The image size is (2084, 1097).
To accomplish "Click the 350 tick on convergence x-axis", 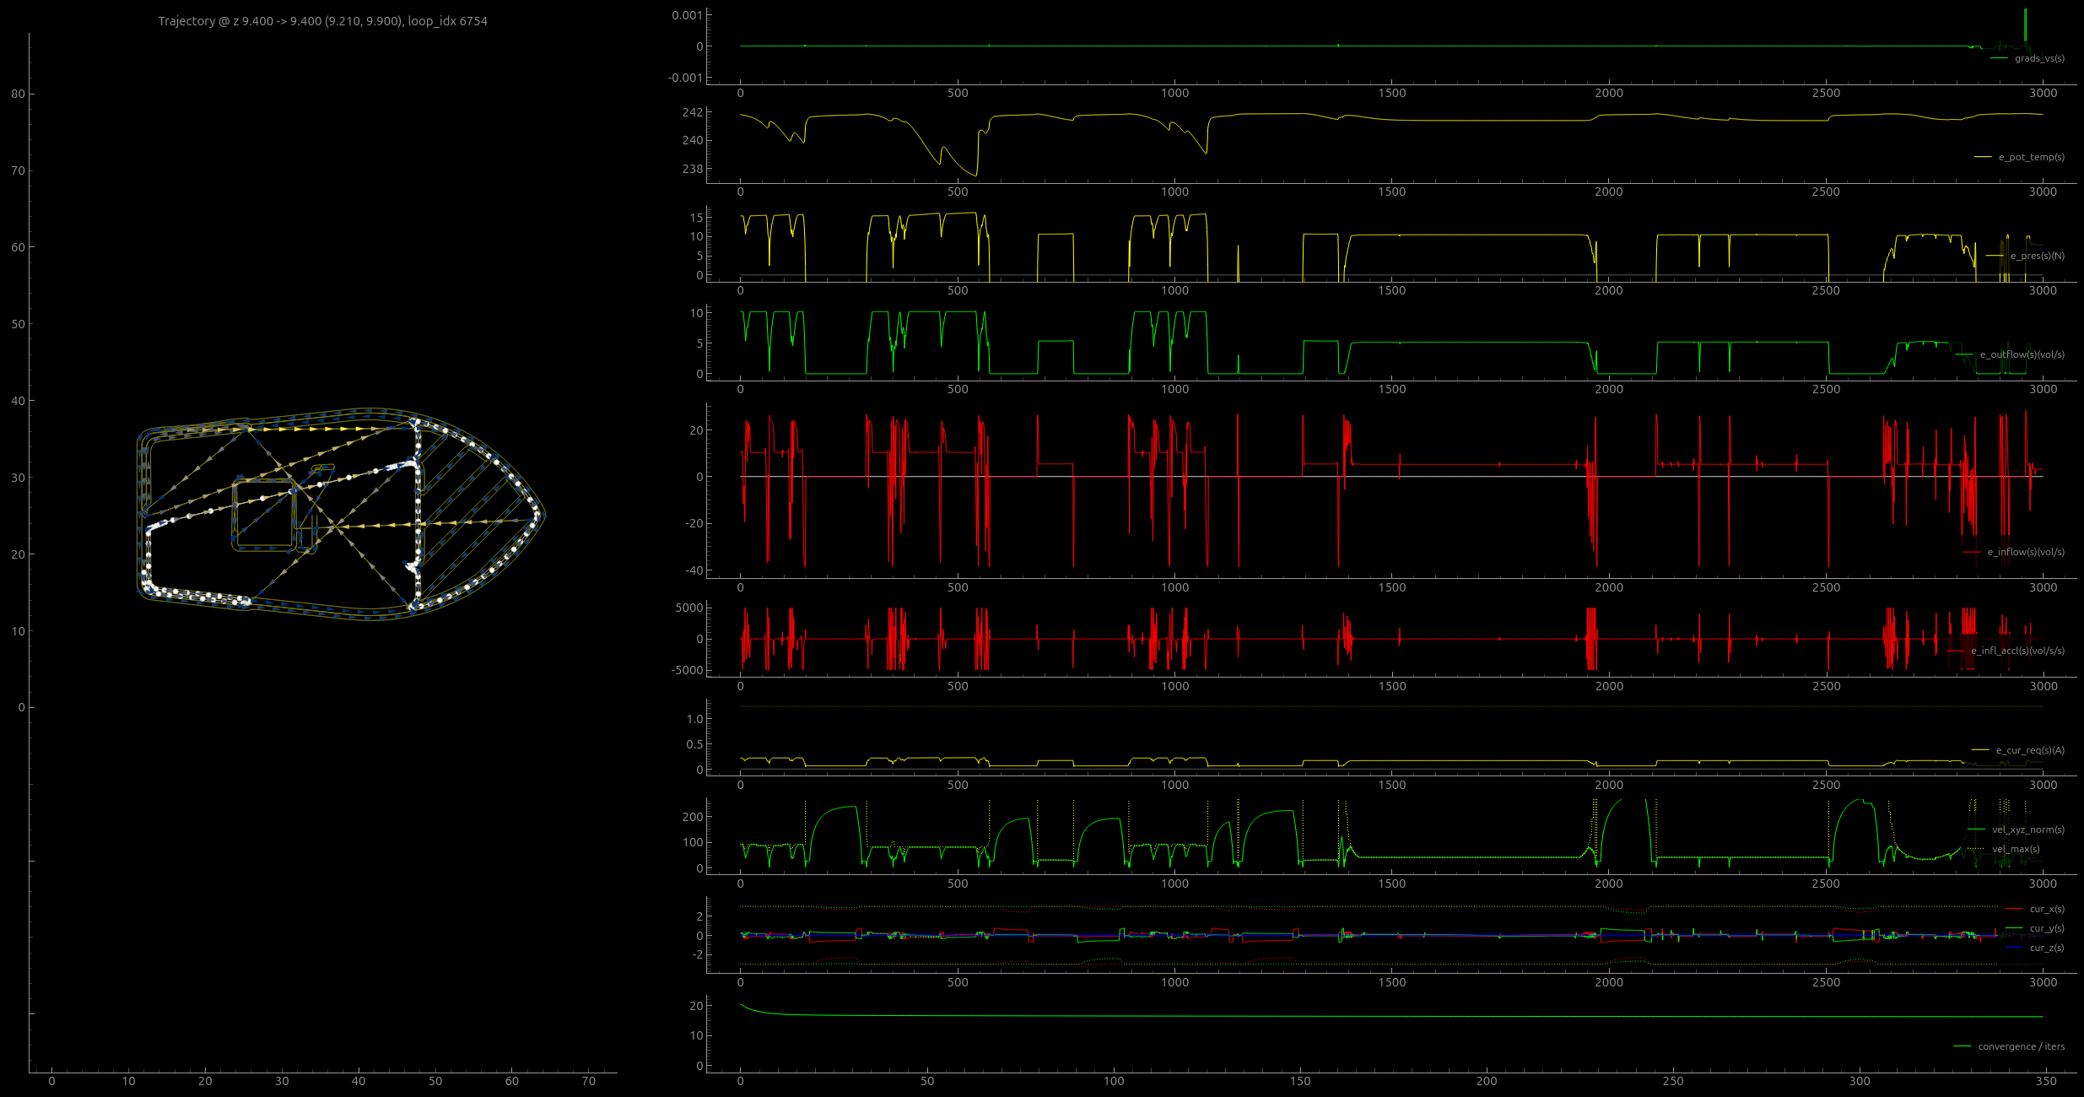I will click(x=2045, y=1081).
